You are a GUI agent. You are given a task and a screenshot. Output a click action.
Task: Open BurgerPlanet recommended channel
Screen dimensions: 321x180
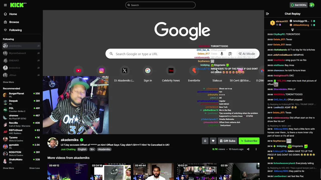tap(21, 95)
